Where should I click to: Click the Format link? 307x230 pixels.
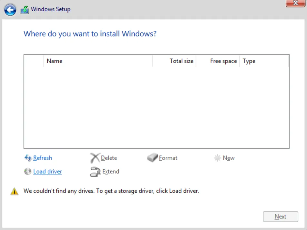tap(168, 158)
